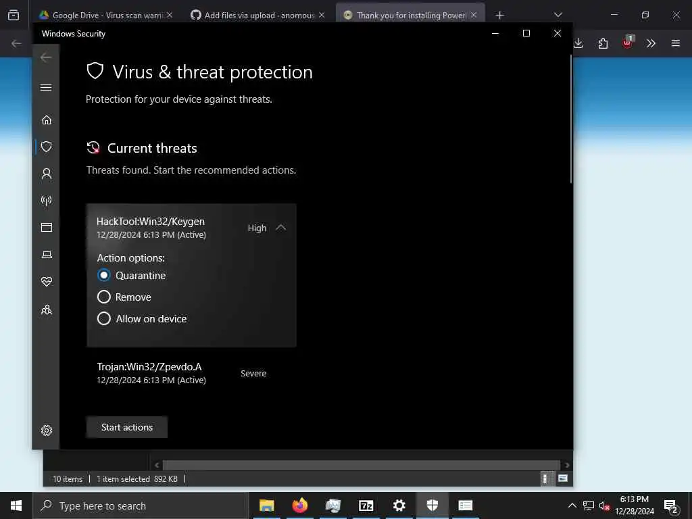The width and height of the screenshot is (692, 519).
Task: Show more browser toolbar tools
Action: click(651, 43)
